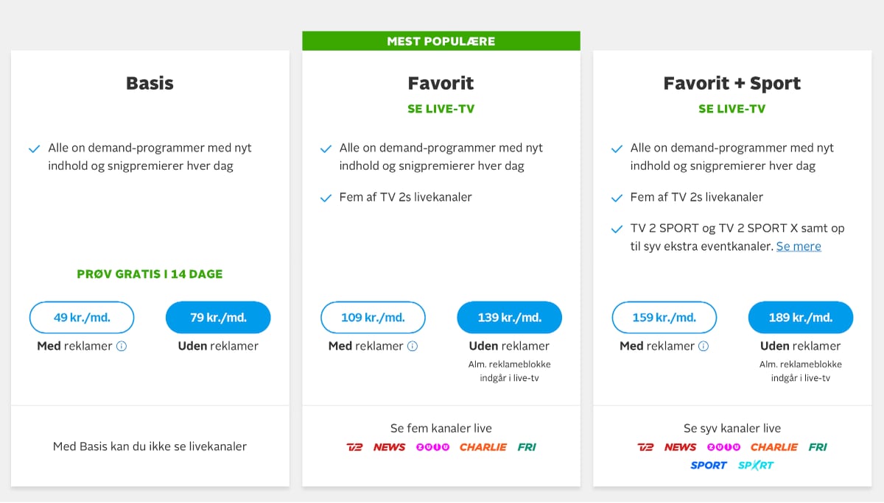The height and width of the screenshot is (503, 884).
Task: Click the MEST POPULÆRE green banner
Action: (x=441, y=41)
